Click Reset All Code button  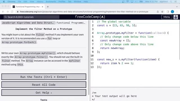(x=44, y=85)
